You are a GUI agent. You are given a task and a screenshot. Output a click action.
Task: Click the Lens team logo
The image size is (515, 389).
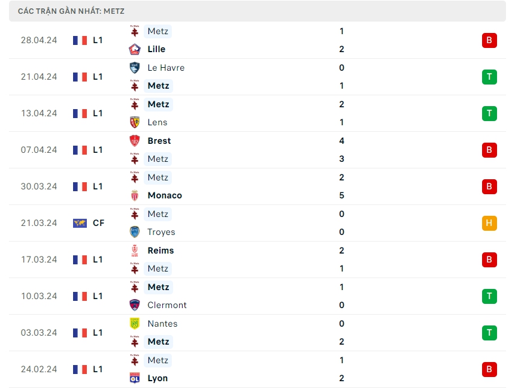[x=135, y=122]
